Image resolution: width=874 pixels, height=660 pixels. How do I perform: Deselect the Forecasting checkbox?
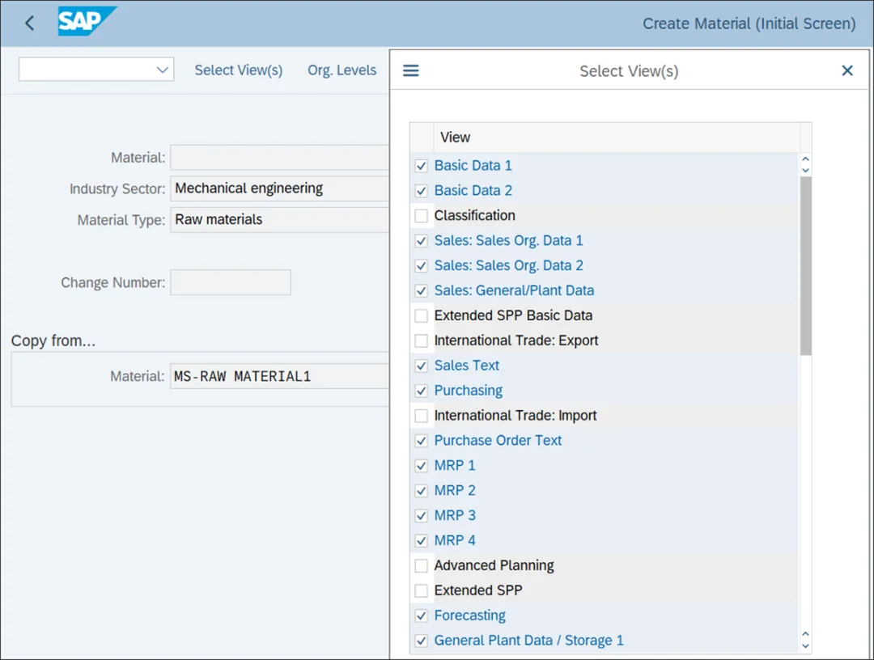tap(422, 616)
